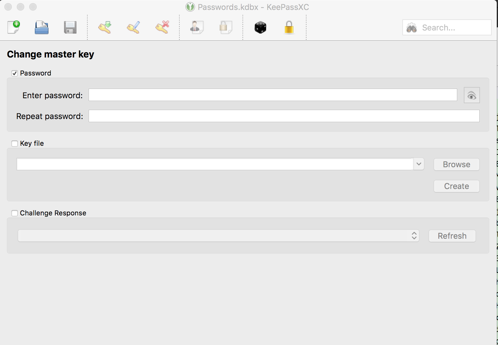Screen dimensions: 498x345
Task: Delete entry using key with red X
Action: [162, 27]
